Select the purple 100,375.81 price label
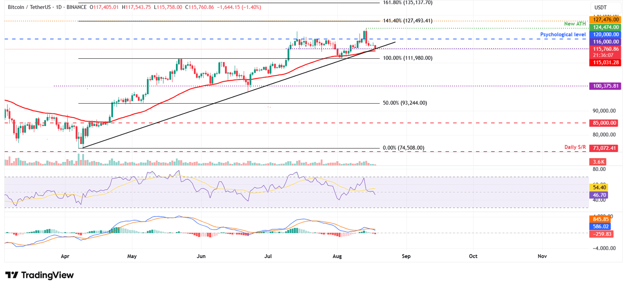 click(605, 86)
